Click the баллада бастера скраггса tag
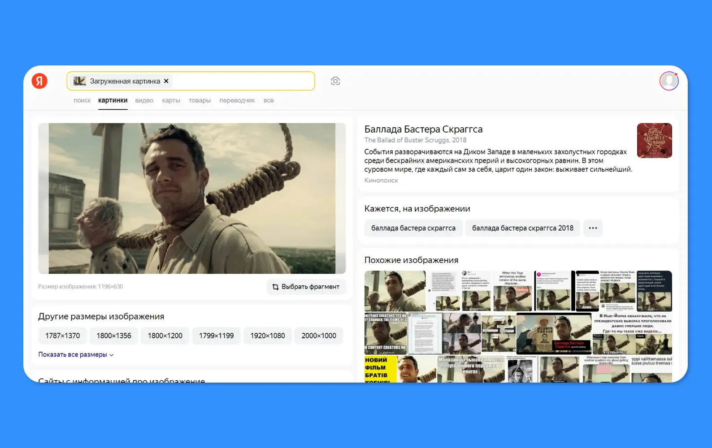 pyautogui.click(x=413, y=228)
